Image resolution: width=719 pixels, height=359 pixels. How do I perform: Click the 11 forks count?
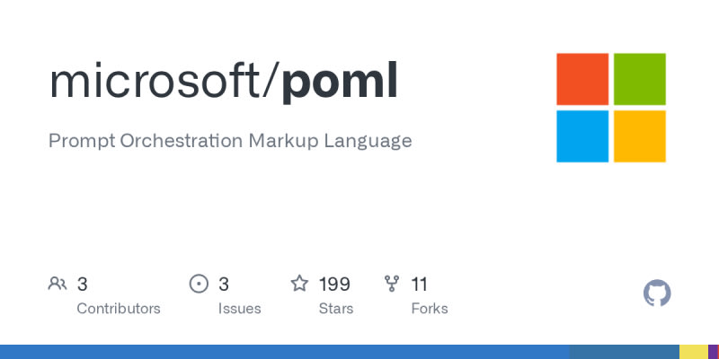(x=419, y=285)
